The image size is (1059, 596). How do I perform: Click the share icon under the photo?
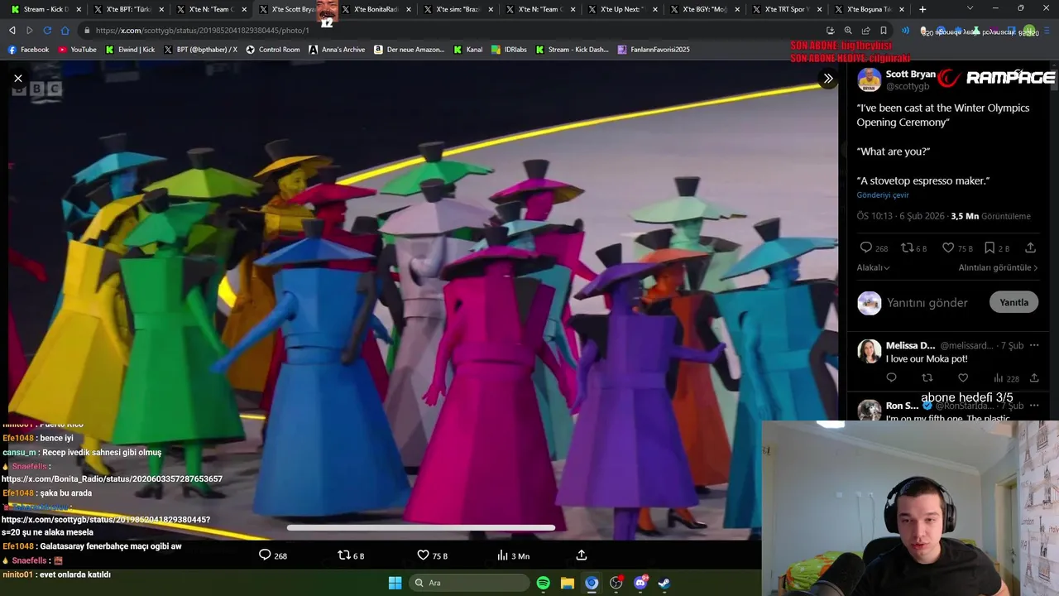click(x=582, y=555)
